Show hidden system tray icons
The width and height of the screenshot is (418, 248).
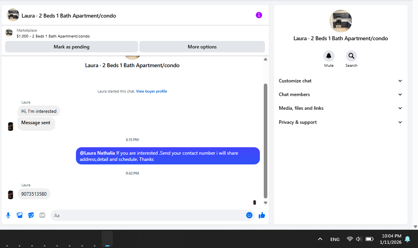pyautogui.click(x=320, y=239)
